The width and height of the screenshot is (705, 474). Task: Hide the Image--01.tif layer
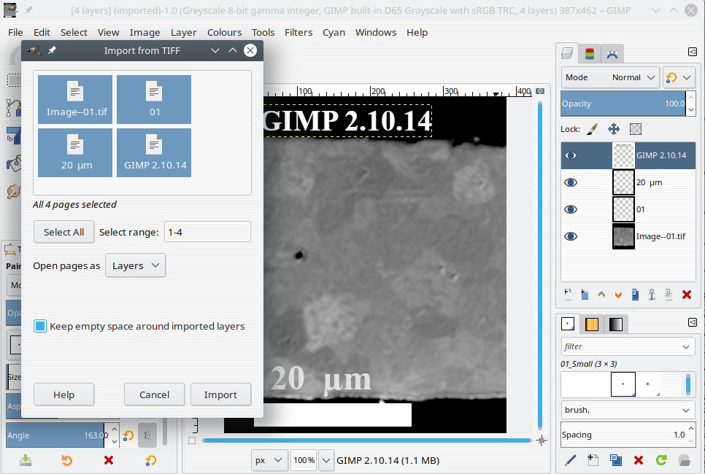pos(571,236)
